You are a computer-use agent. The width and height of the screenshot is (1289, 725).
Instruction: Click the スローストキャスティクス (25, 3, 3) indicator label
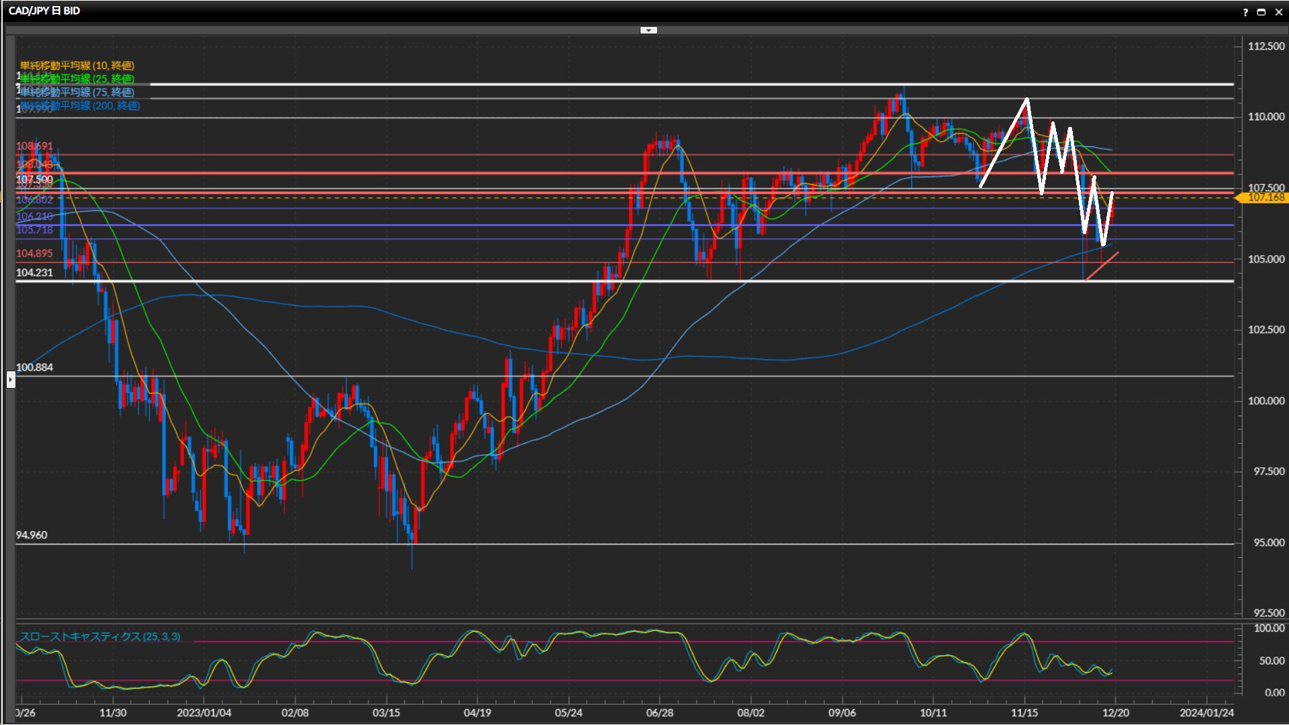100,636
